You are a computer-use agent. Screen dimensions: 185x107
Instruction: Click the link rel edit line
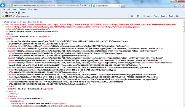click(x=85, y=48)
